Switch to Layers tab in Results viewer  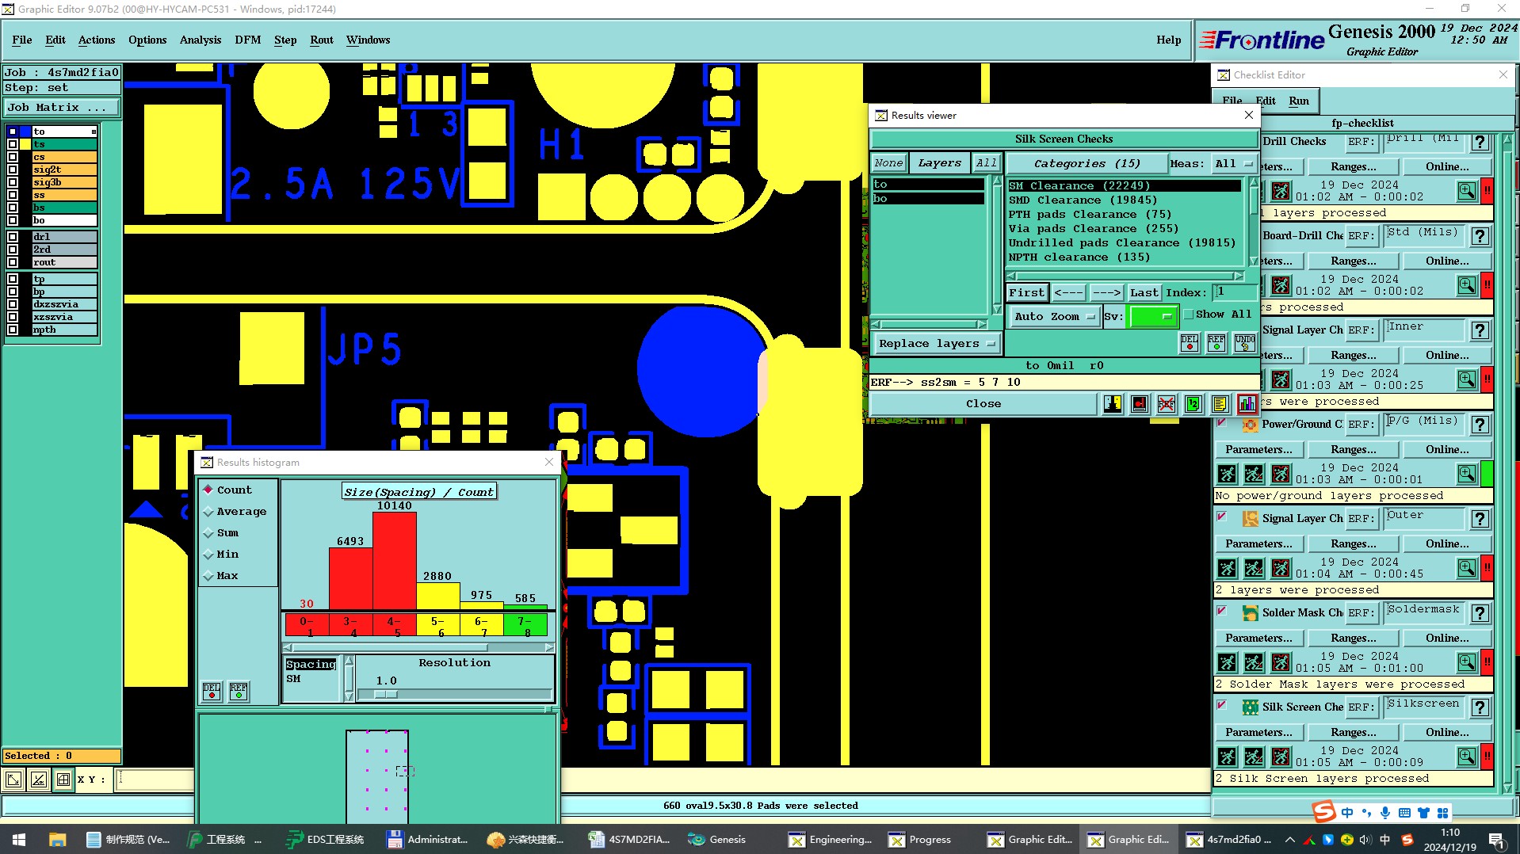pyautogui.click(x=939, y=163)
